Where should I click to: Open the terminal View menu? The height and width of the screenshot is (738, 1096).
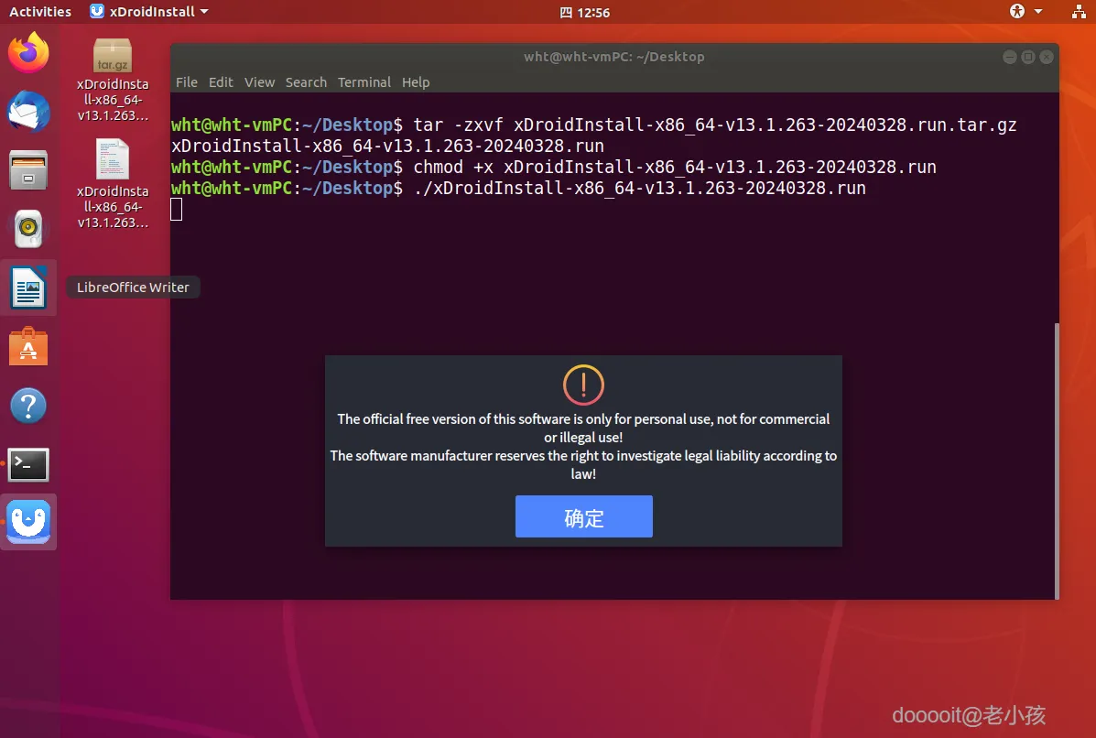tap(259, 82)
